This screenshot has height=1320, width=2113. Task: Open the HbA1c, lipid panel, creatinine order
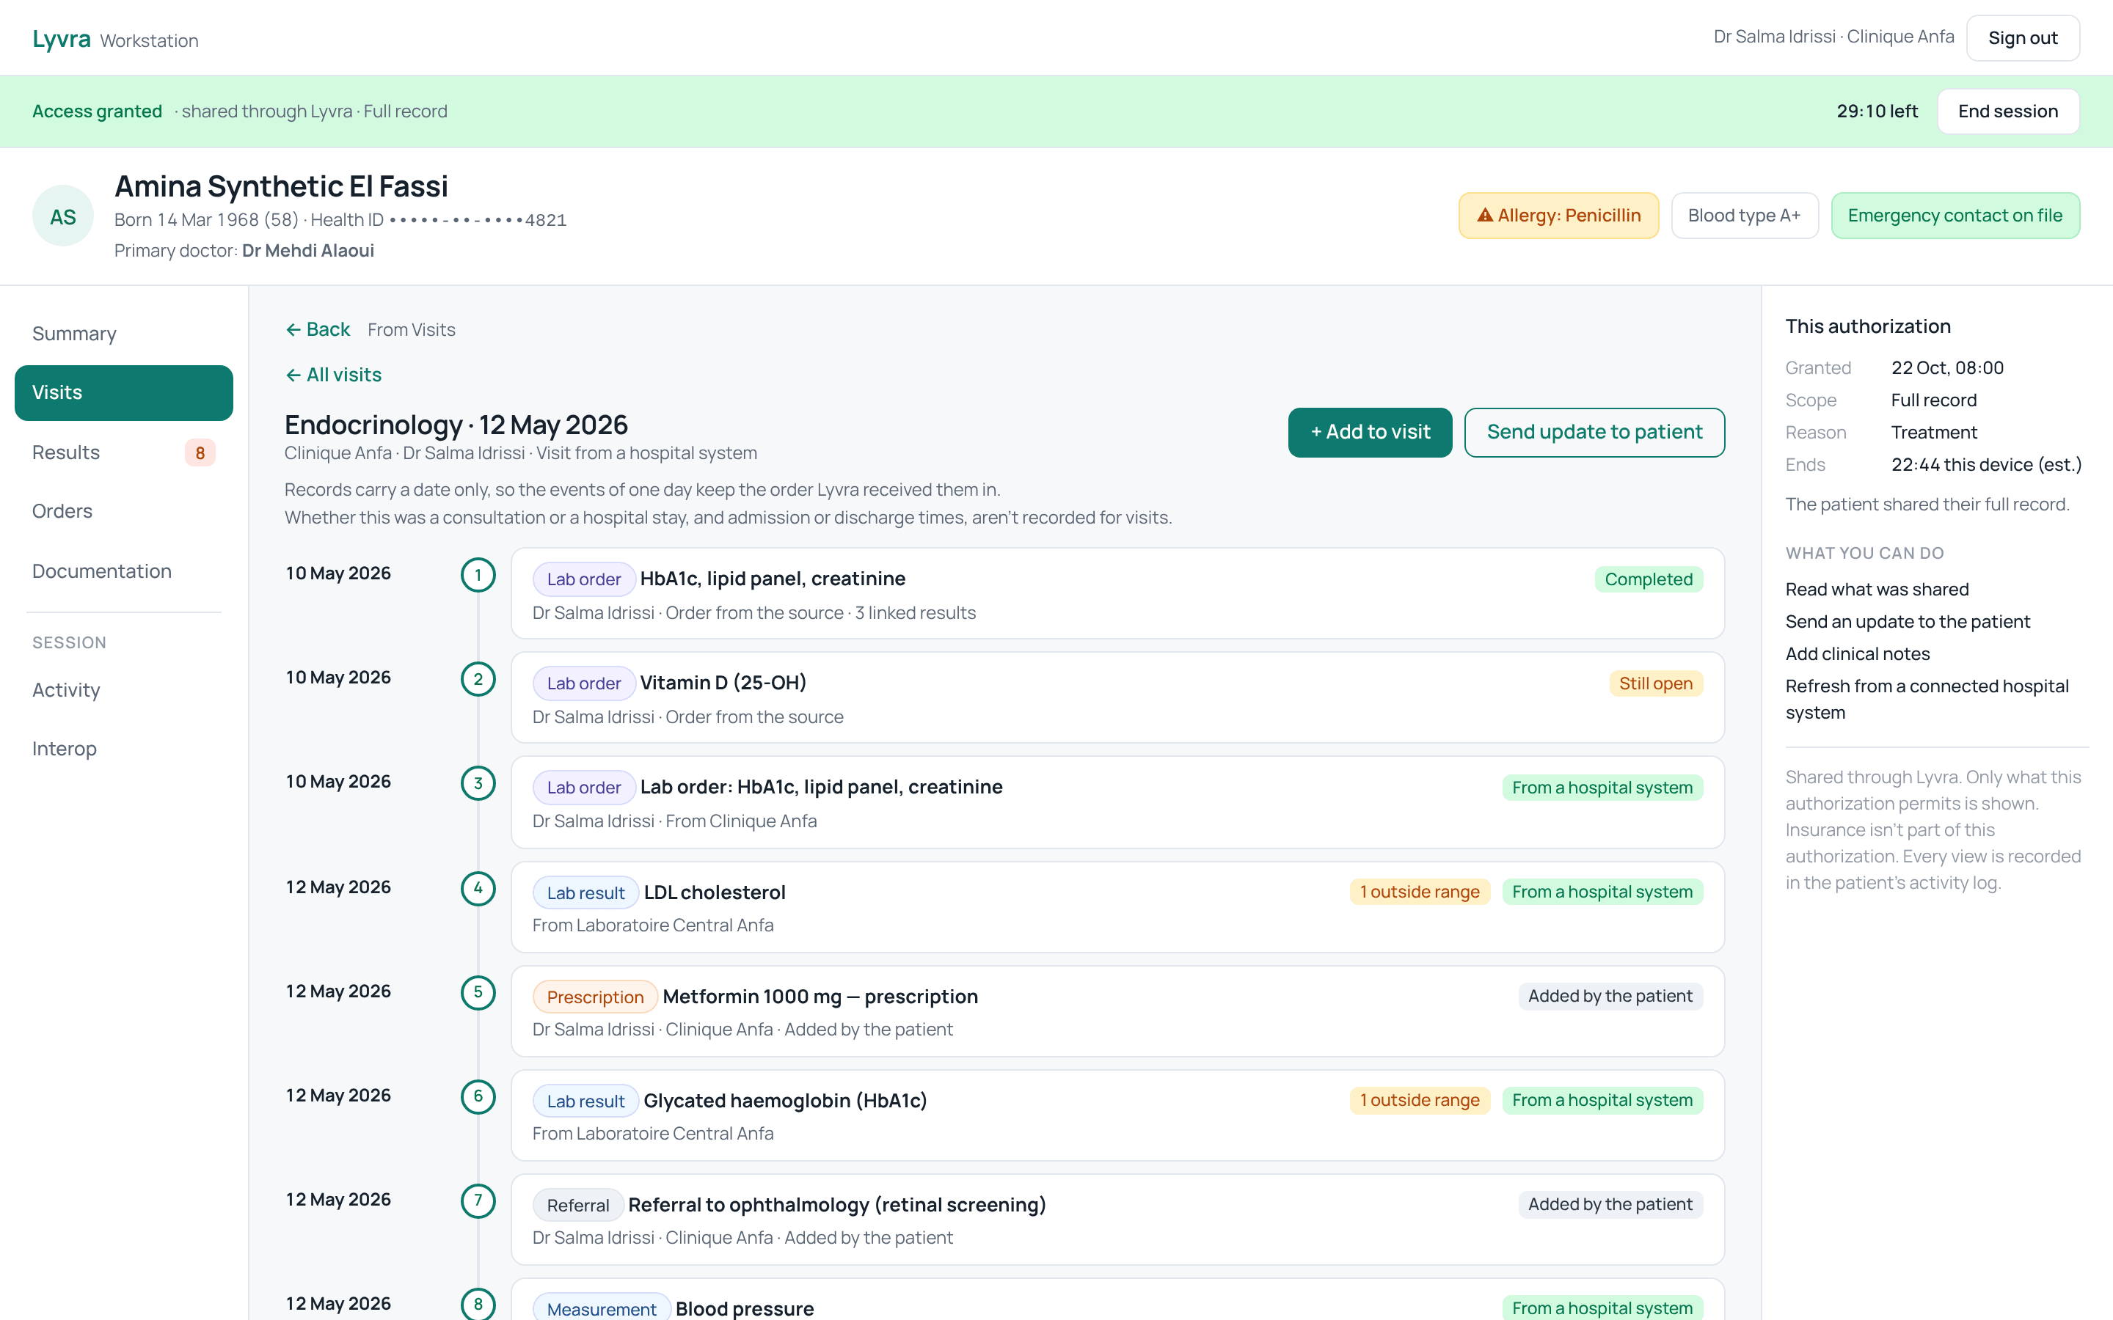click(1117, 594)
